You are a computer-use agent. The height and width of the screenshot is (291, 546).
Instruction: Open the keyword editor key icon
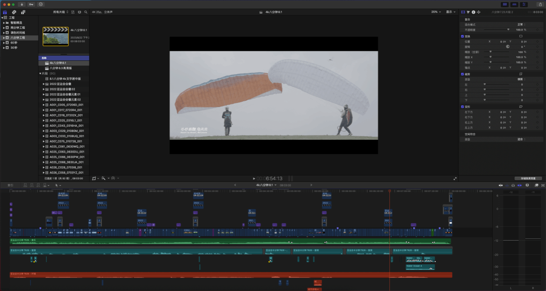[31, 4]
